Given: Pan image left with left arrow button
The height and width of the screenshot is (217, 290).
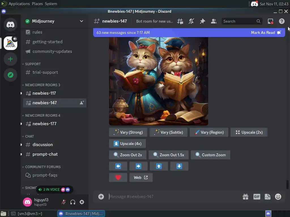Looking at the screenshot, I should coord(118,166).
